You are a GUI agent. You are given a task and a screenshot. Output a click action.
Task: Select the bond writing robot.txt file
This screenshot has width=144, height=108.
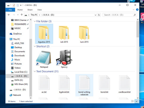click(x=84, y=85)
